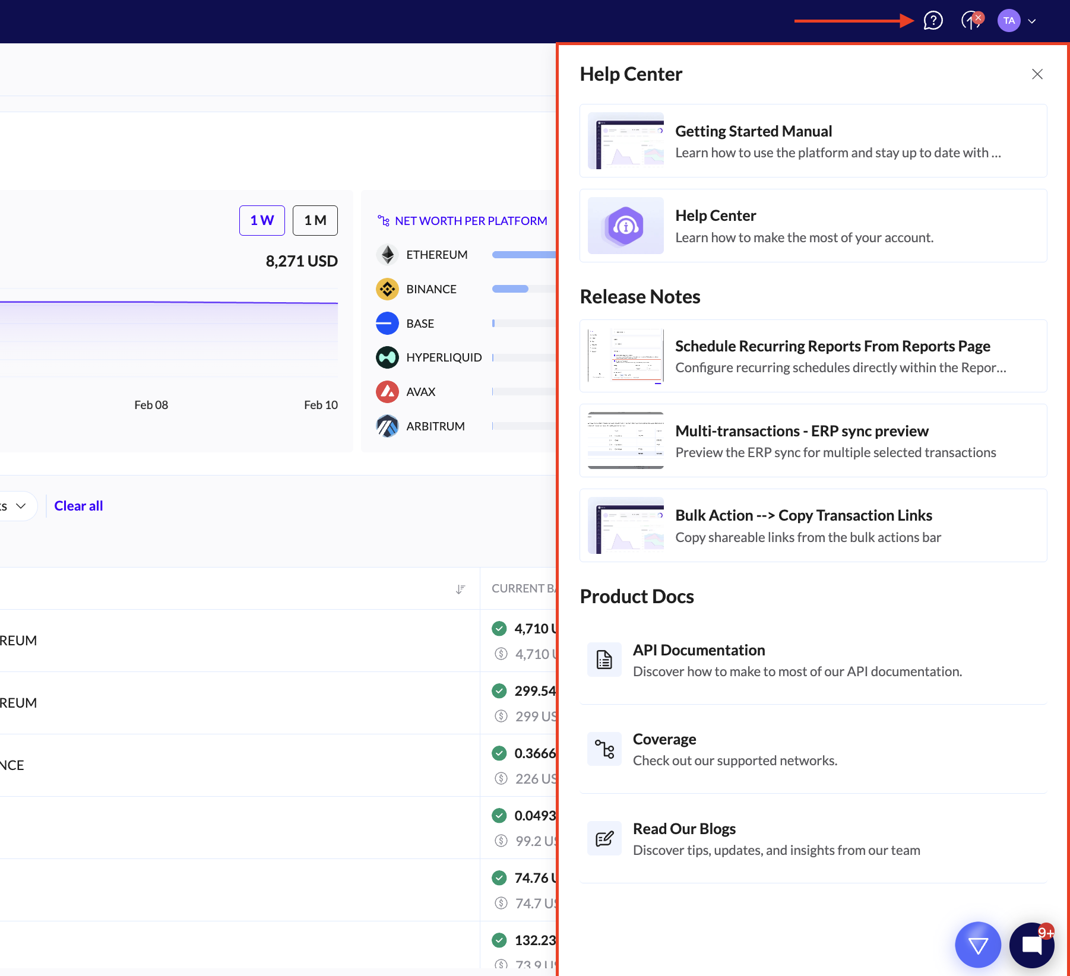This screenshot has height=976, width=1070.
Task: Click the Coverage networks icon
Action: pyautogui.click(x=604, y=749)
